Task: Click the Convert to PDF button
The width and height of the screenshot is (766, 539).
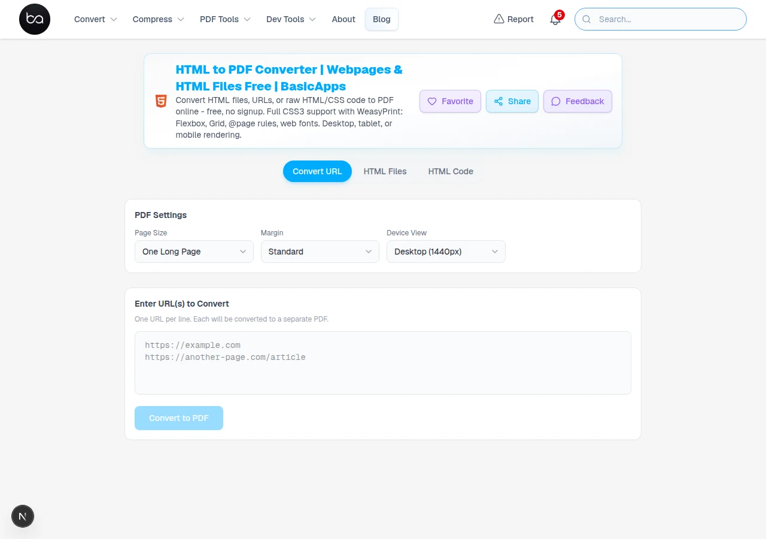Action: tap(179, 418)
